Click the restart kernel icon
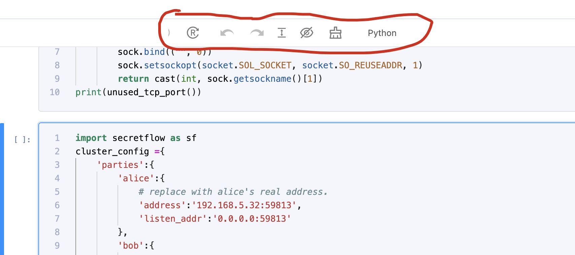575x255 pixels. (x=193, y=33)
